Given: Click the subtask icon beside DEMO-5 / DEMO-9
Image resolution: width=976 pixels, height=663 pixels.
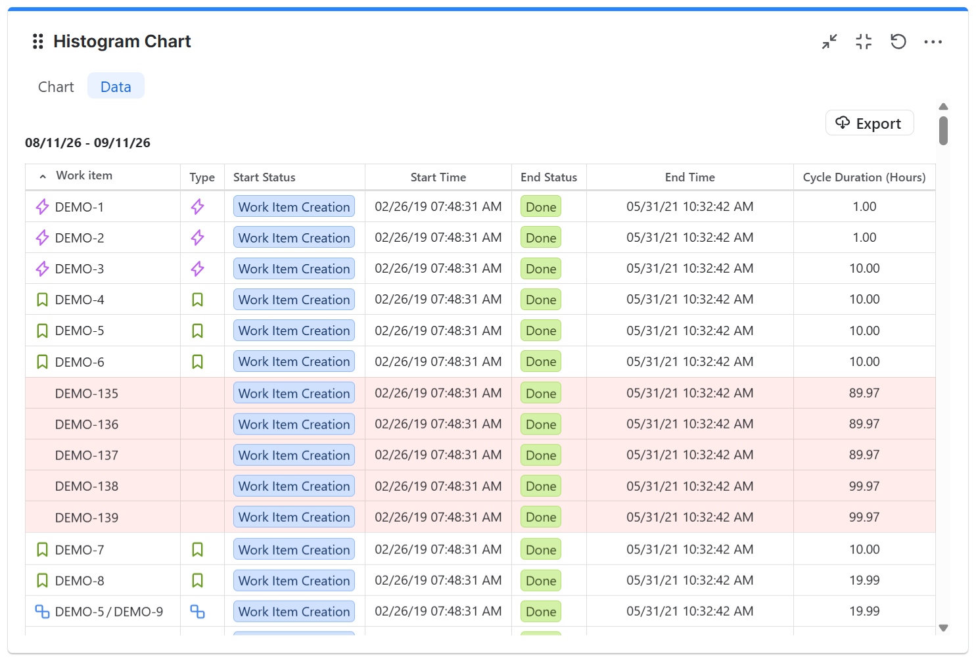Looking at the screenshot, I should [x=42, y=612].
